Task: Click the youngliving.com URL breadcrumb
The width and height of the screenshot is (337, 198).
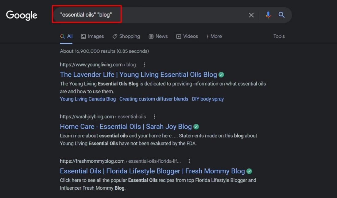Action: 98,65
